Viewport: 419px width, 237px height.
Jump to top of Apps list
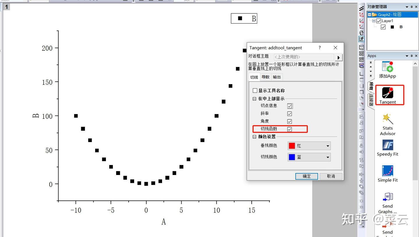pos(371,62)
